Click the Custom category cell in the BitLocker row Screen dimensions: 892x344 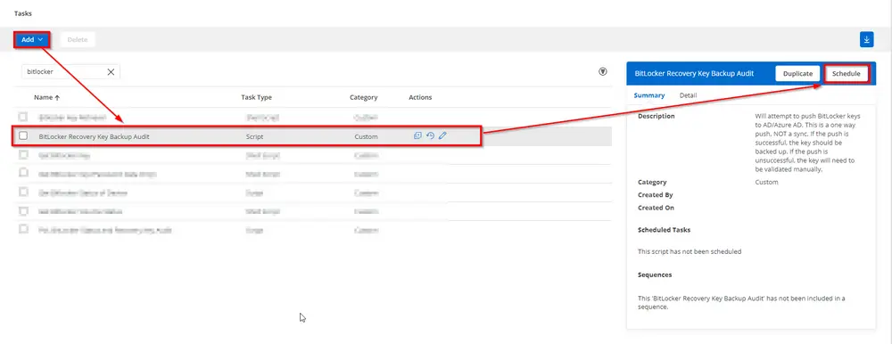pos(366,136)
